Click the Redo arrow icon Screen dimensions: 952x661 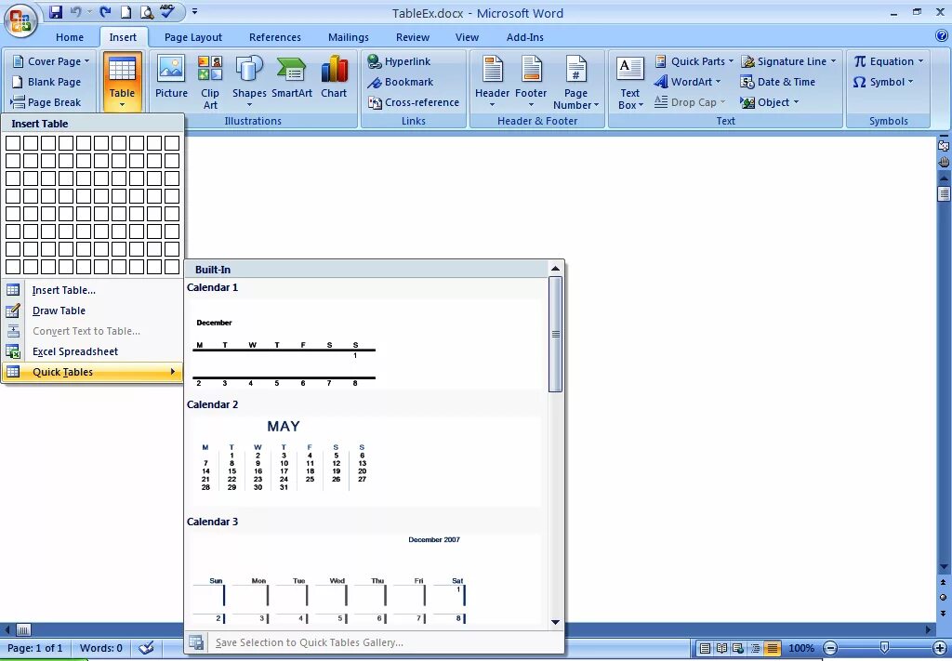point(106,11)
